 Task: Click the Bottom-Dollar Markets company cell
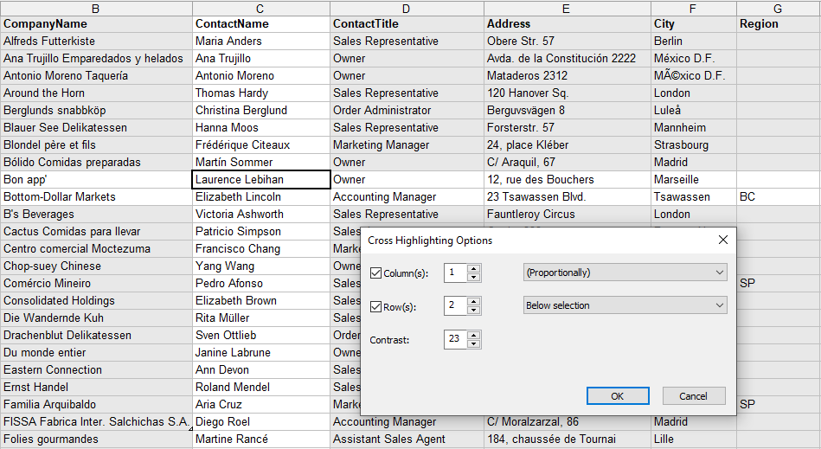95,197
